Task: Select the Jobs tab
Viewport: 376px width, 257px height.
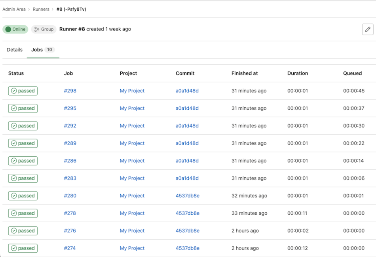Action: (37, 50)
